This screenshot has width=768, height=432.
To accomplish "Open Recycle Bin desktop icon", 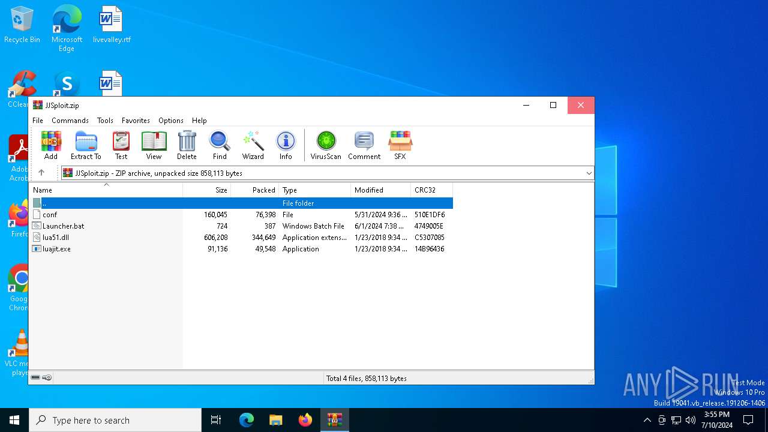I will pos(22,25).
